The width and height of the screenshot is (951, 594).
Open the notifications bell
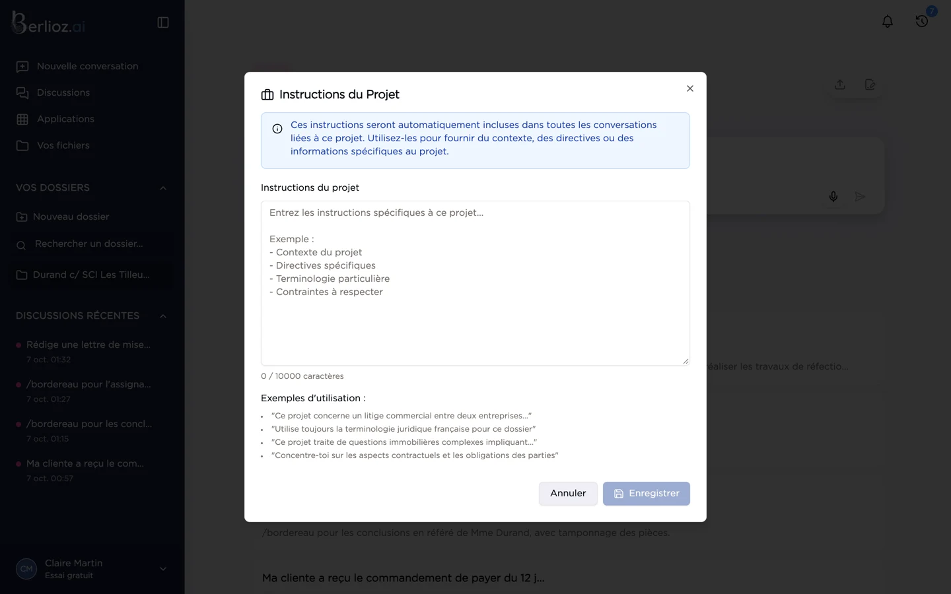tap(888, 22)
